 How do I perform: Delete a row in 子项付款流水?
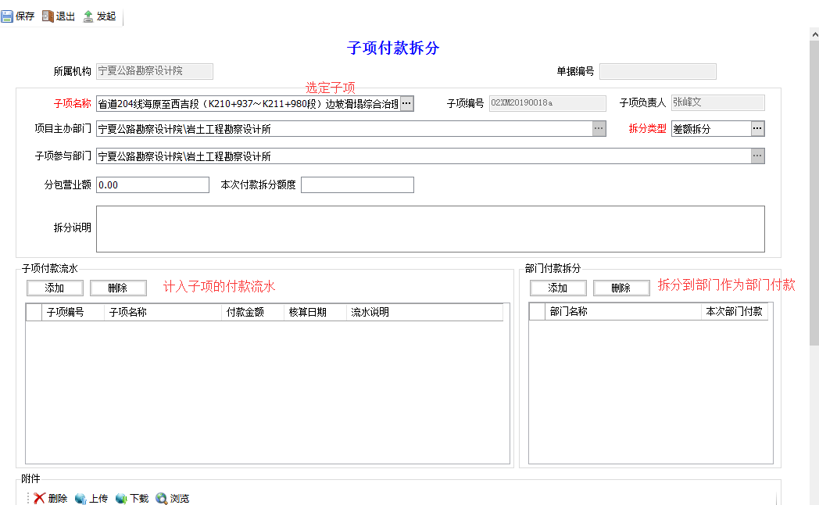[118, 288]
